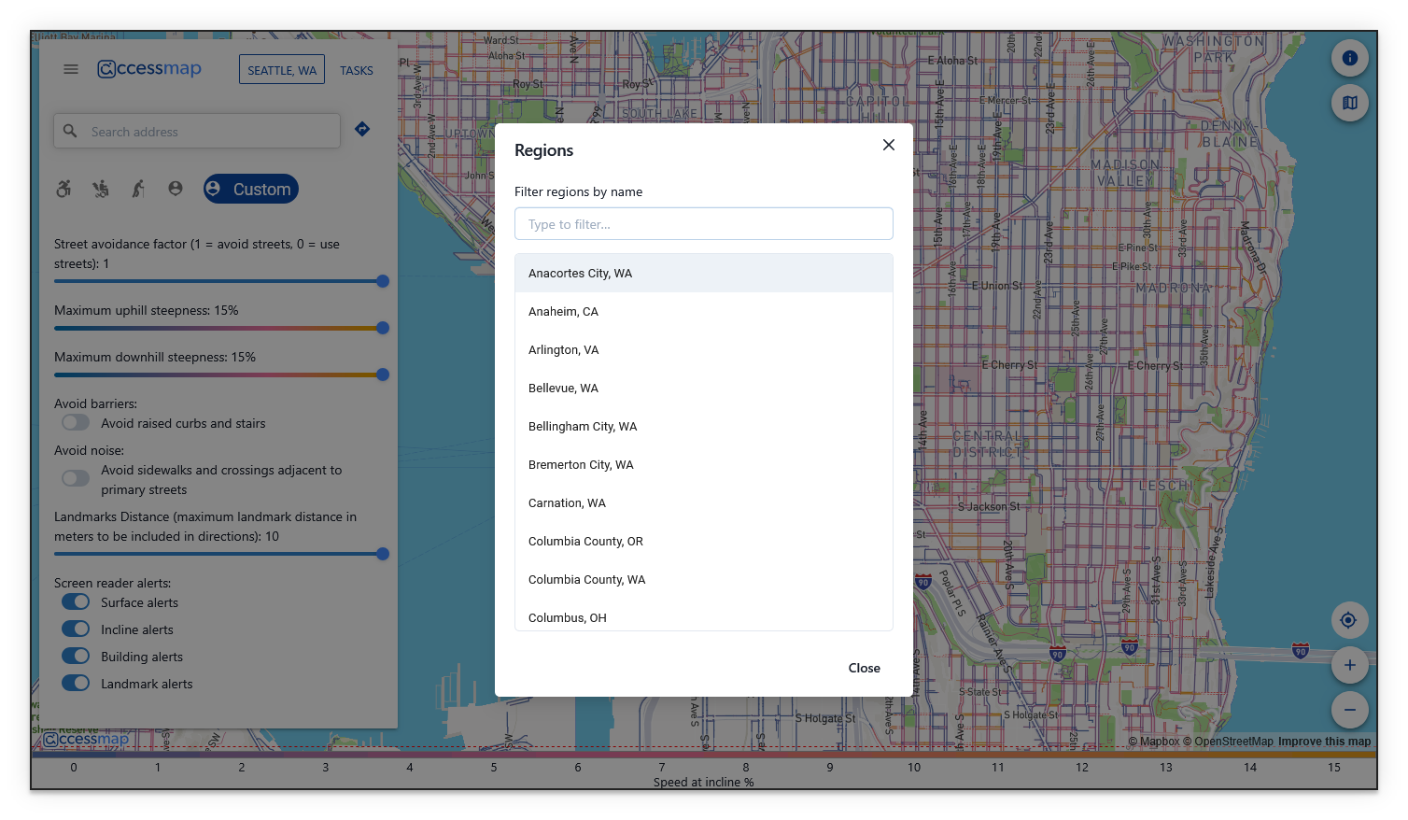Open directions with the routing diamond icon
1408x820 pixels.
click(361, 129)
